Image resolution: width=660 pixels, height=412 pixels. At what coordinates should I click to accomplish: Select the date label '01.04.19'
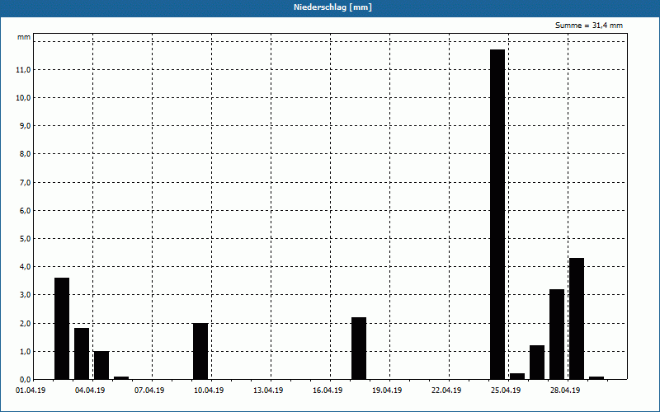31,391
